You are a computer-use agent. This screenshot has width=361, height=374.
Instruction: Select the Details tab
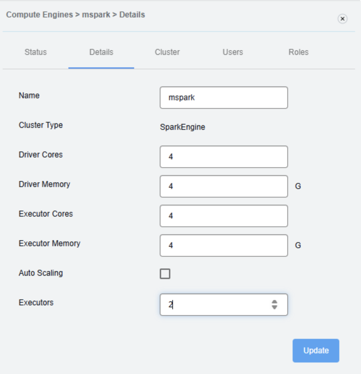[x=101, y=52]
